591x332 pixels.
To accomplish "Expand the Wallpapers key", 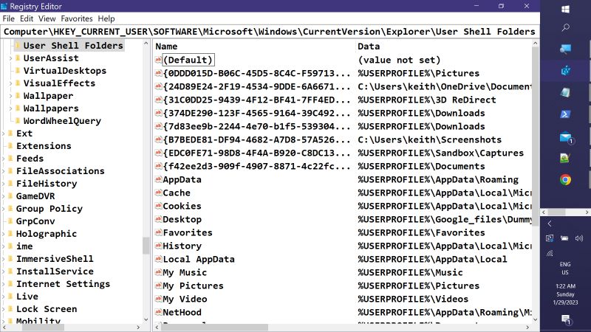I will click(x=10, y=108).
